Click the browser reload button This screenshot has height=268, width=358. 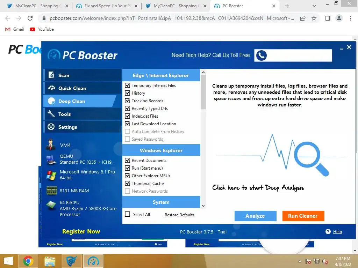(x=30, y=18)
